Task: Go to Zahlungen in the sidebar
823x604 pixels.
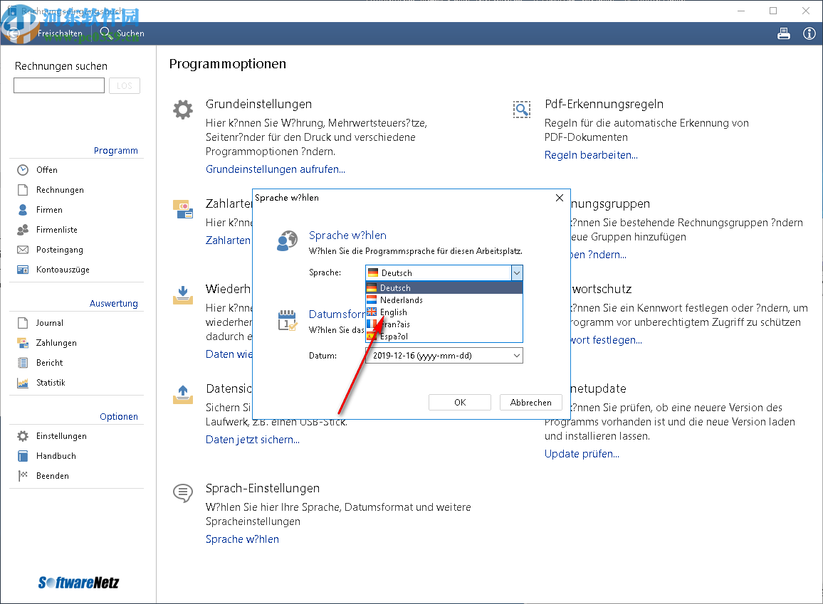Action: (56, 343)
